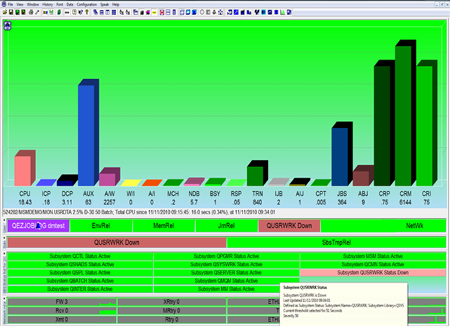
Task: Click the blue icon at chart's top-left corner
Action: coord(6,26)
